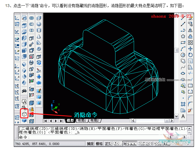The width and height of the screenshot is (196, 148).
Task: Click the Hide command cube icon
Action: click(x=24, y=114)
